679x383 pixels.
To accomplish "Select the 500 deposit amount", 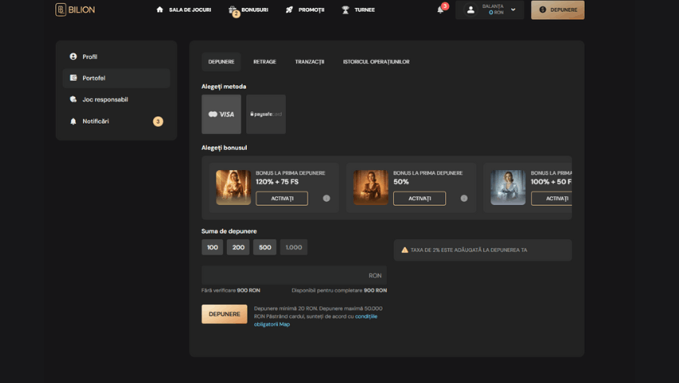I will pos(264,247).
